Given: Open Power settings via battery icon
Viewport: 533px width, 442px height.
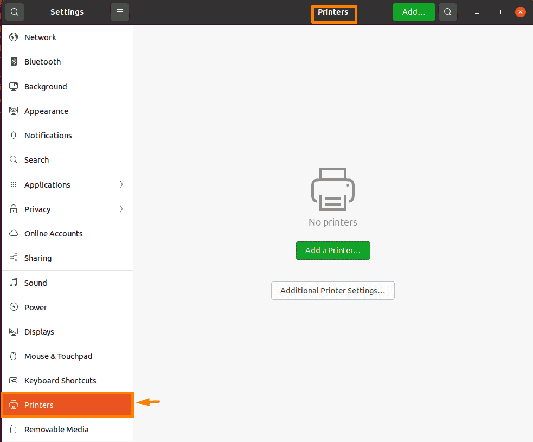Looking at the screenshot, I should [x=13, y=307].
